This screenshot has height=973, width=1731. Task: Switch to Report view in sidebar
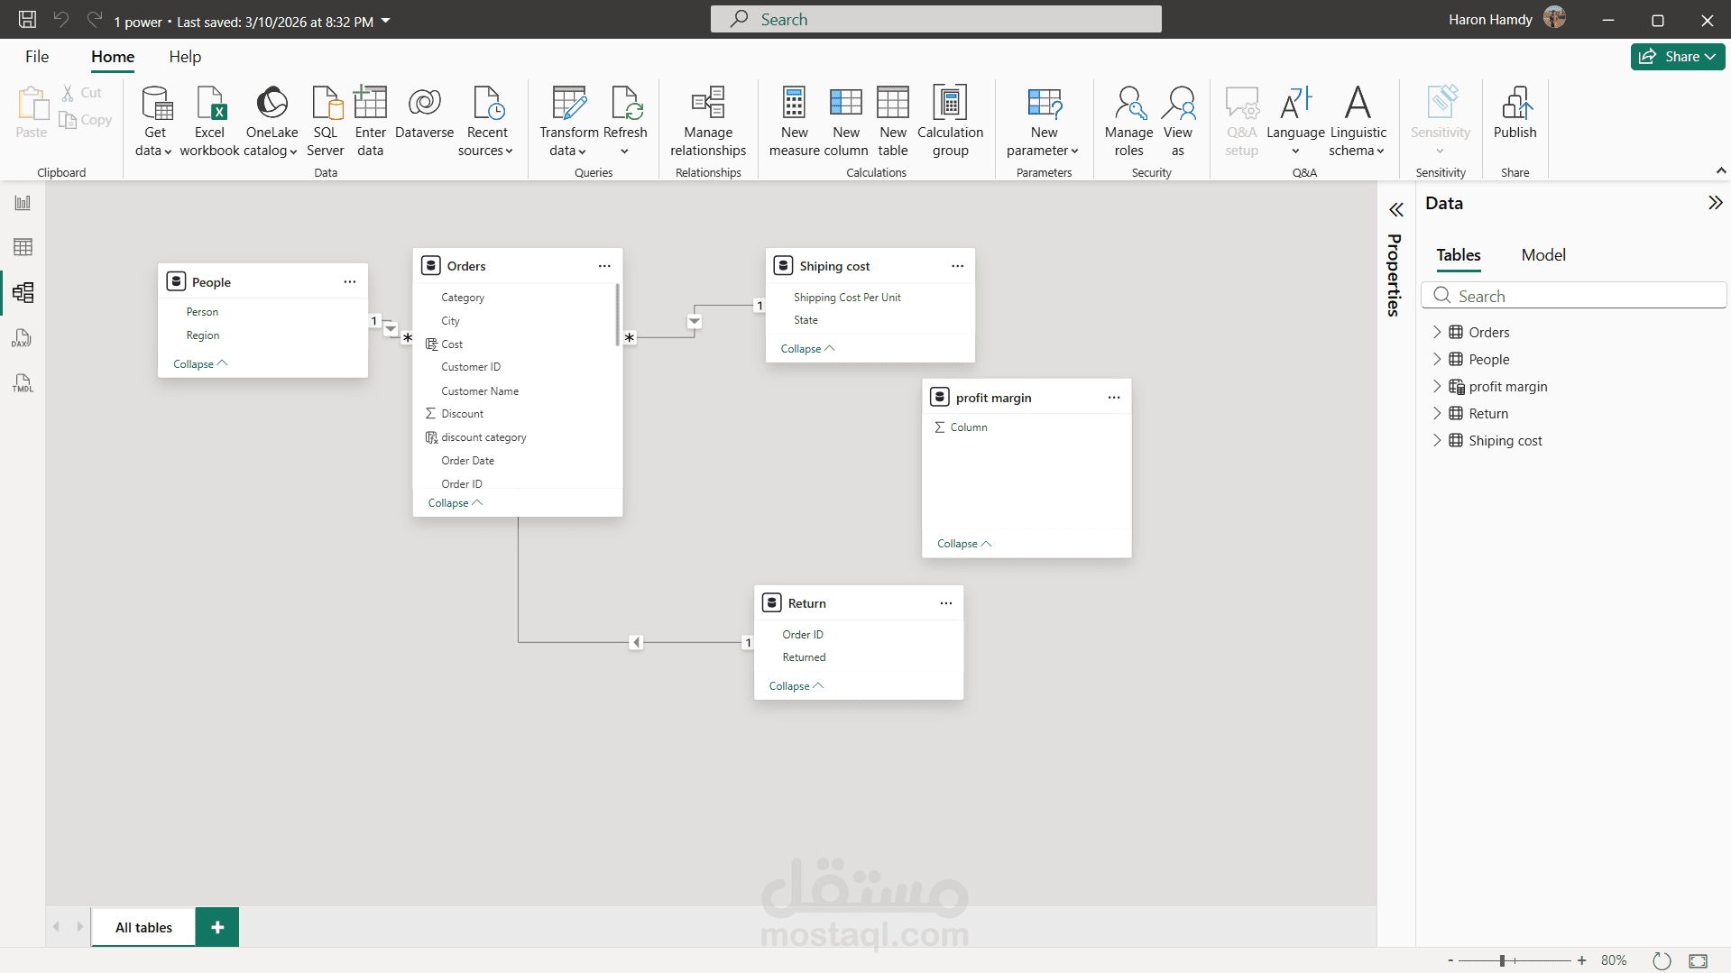click(x=23, y=203)
